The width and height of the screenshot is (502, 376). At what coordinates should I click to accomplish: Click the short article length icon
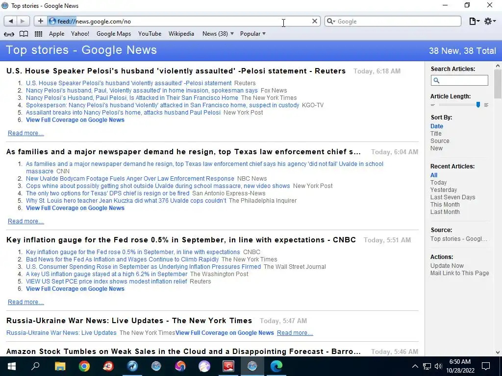[x=433, y=105]
